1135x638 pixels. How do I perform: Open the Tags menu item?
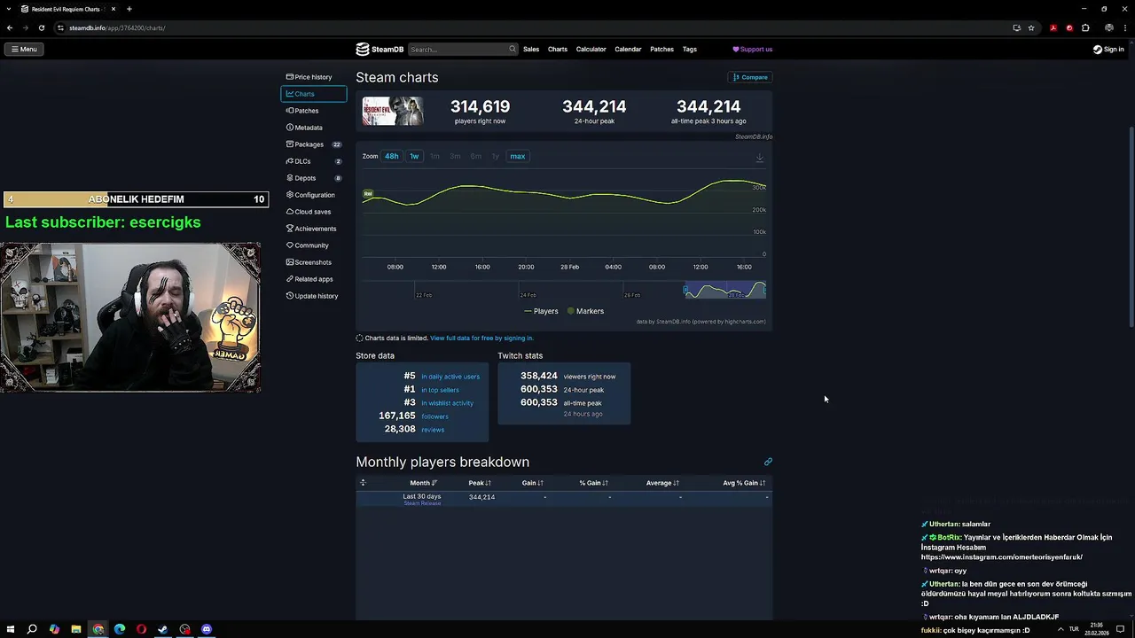689,50
